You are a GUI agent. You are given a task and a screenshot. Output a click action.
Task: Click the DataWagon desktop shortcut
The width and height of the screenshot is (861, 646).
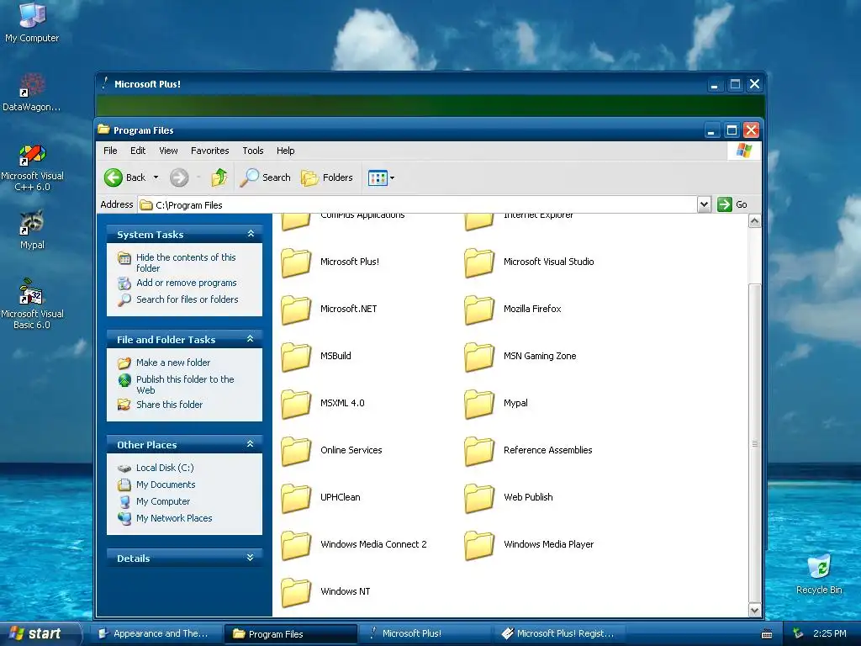tap(32, 93)
